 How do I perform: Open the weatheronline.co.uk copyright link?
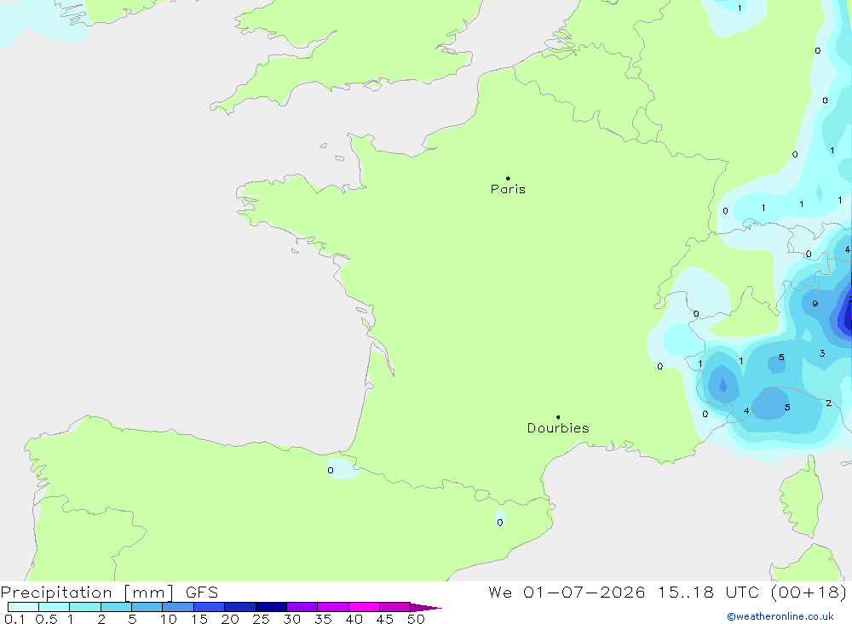click(x=780, y=616)
